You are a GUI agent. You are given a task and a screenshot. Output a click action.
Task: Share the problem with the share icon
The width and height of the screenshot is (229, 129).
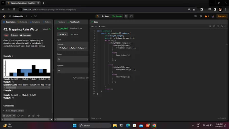[x=33, y=116]
